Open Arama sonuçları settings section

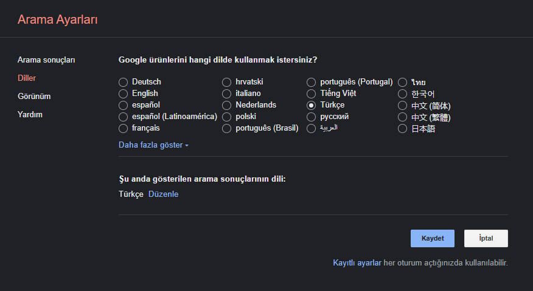tap(46, 60)
